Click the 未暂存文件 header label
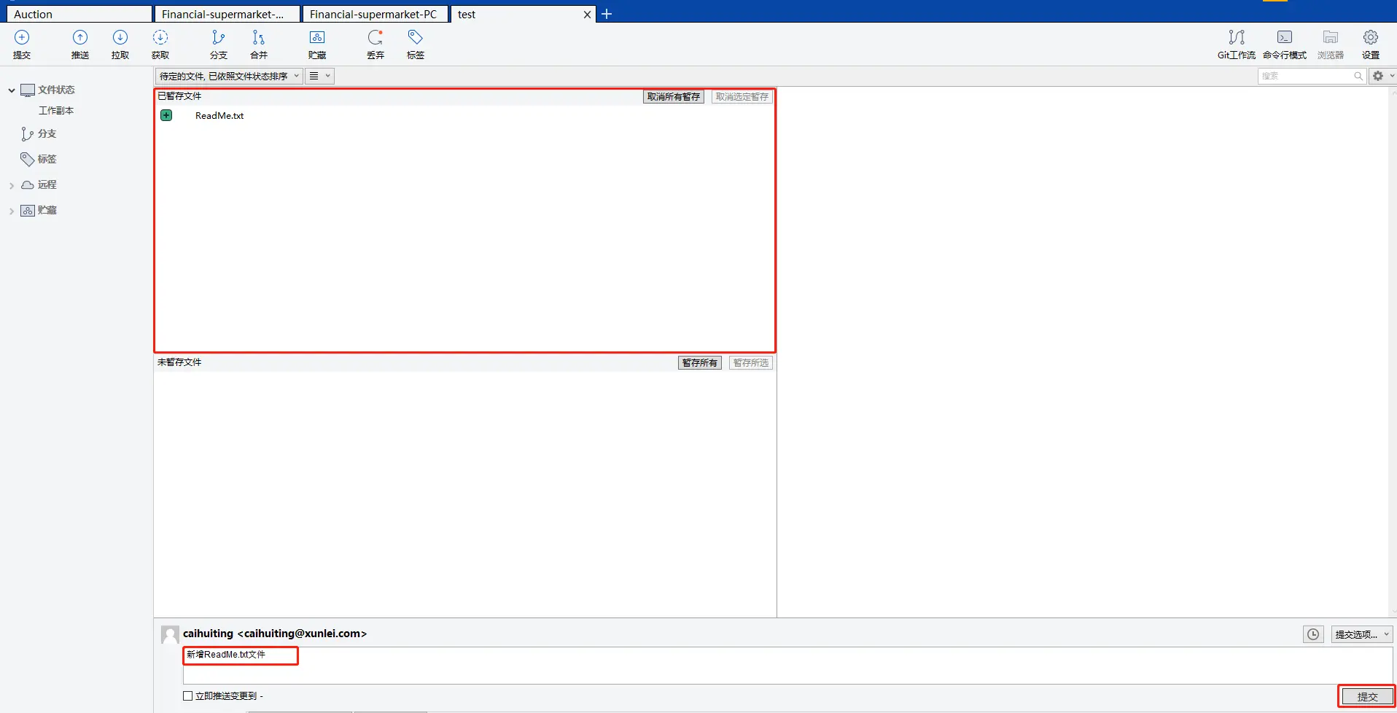 [x=179, y=362]
